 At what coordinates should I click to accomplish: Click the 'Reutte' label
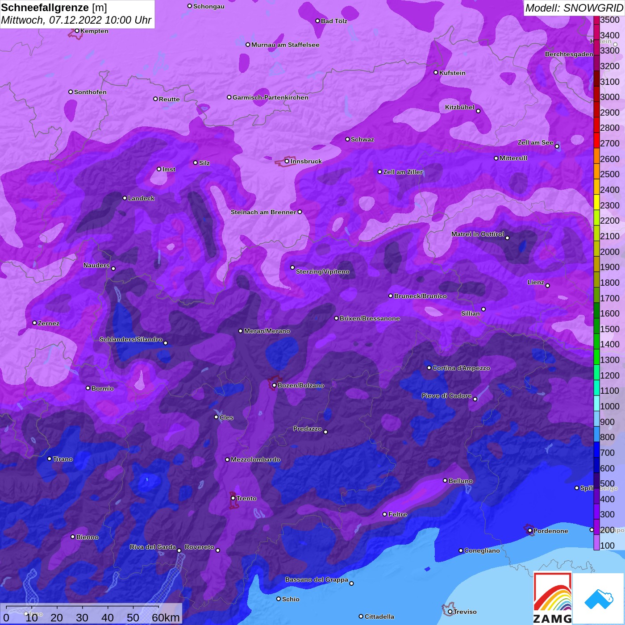click(x=169, y=99)
